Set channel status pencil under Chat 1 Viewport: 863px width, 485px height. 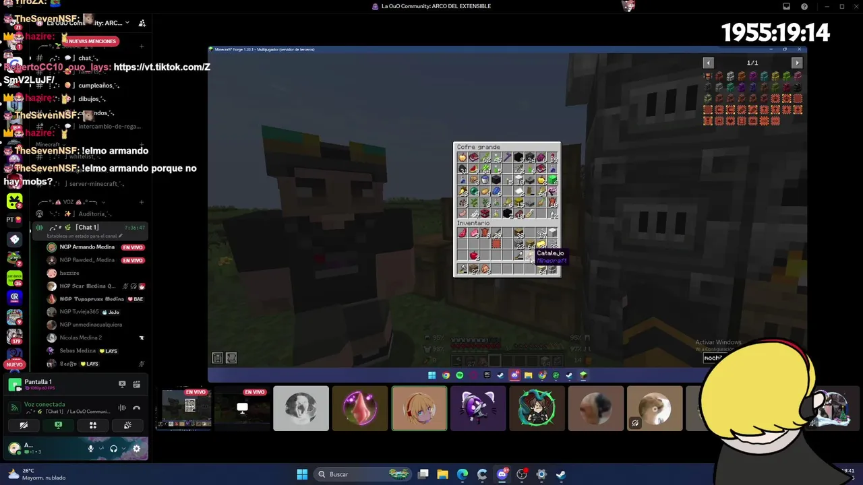pos(121,236)
